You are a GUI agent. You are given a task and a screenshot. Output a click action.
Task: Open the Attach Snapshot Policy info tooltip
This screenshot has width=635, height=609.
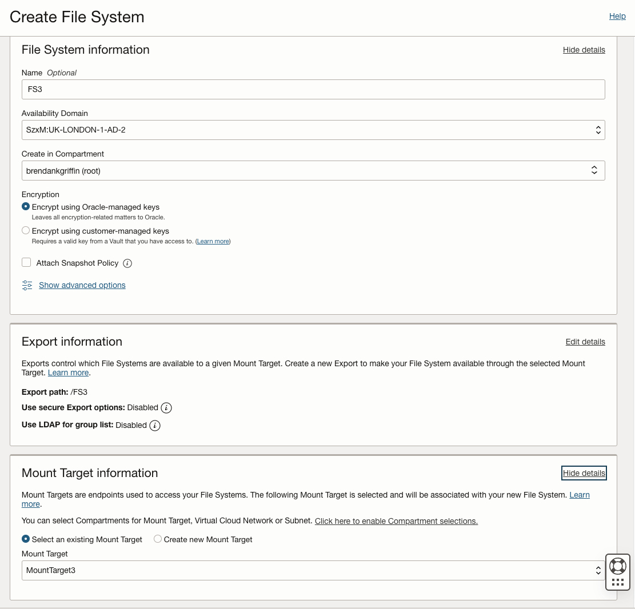coord(127,263)
